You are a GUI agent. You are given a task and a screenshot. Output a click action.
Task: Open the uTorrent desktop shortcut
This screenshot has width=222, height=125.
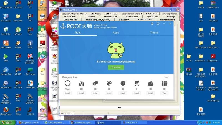pyautogui.click(x=18, y=30)
